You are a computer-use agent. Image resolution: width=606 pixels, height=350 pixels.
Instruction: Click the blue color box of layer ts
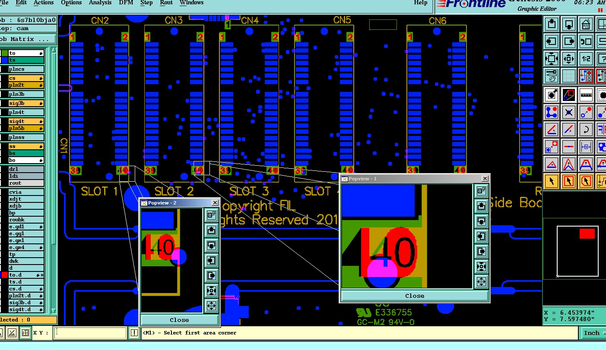[x=4, y=60]
